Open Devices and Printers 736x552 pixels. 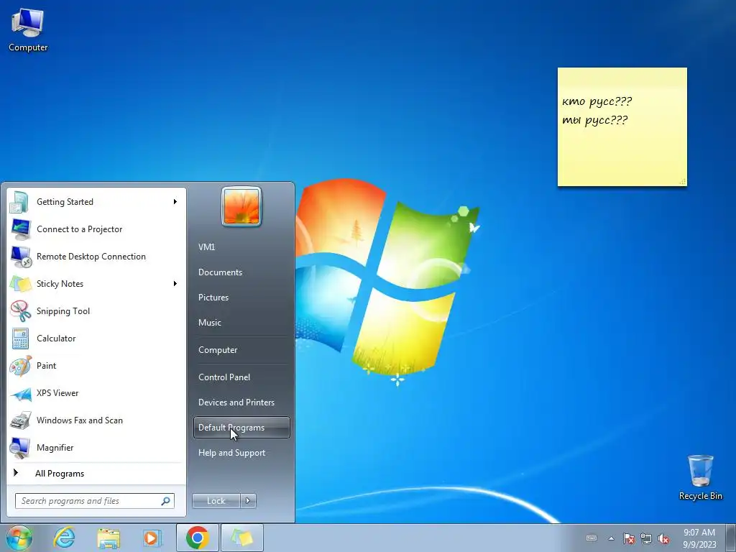coord(241,402)
